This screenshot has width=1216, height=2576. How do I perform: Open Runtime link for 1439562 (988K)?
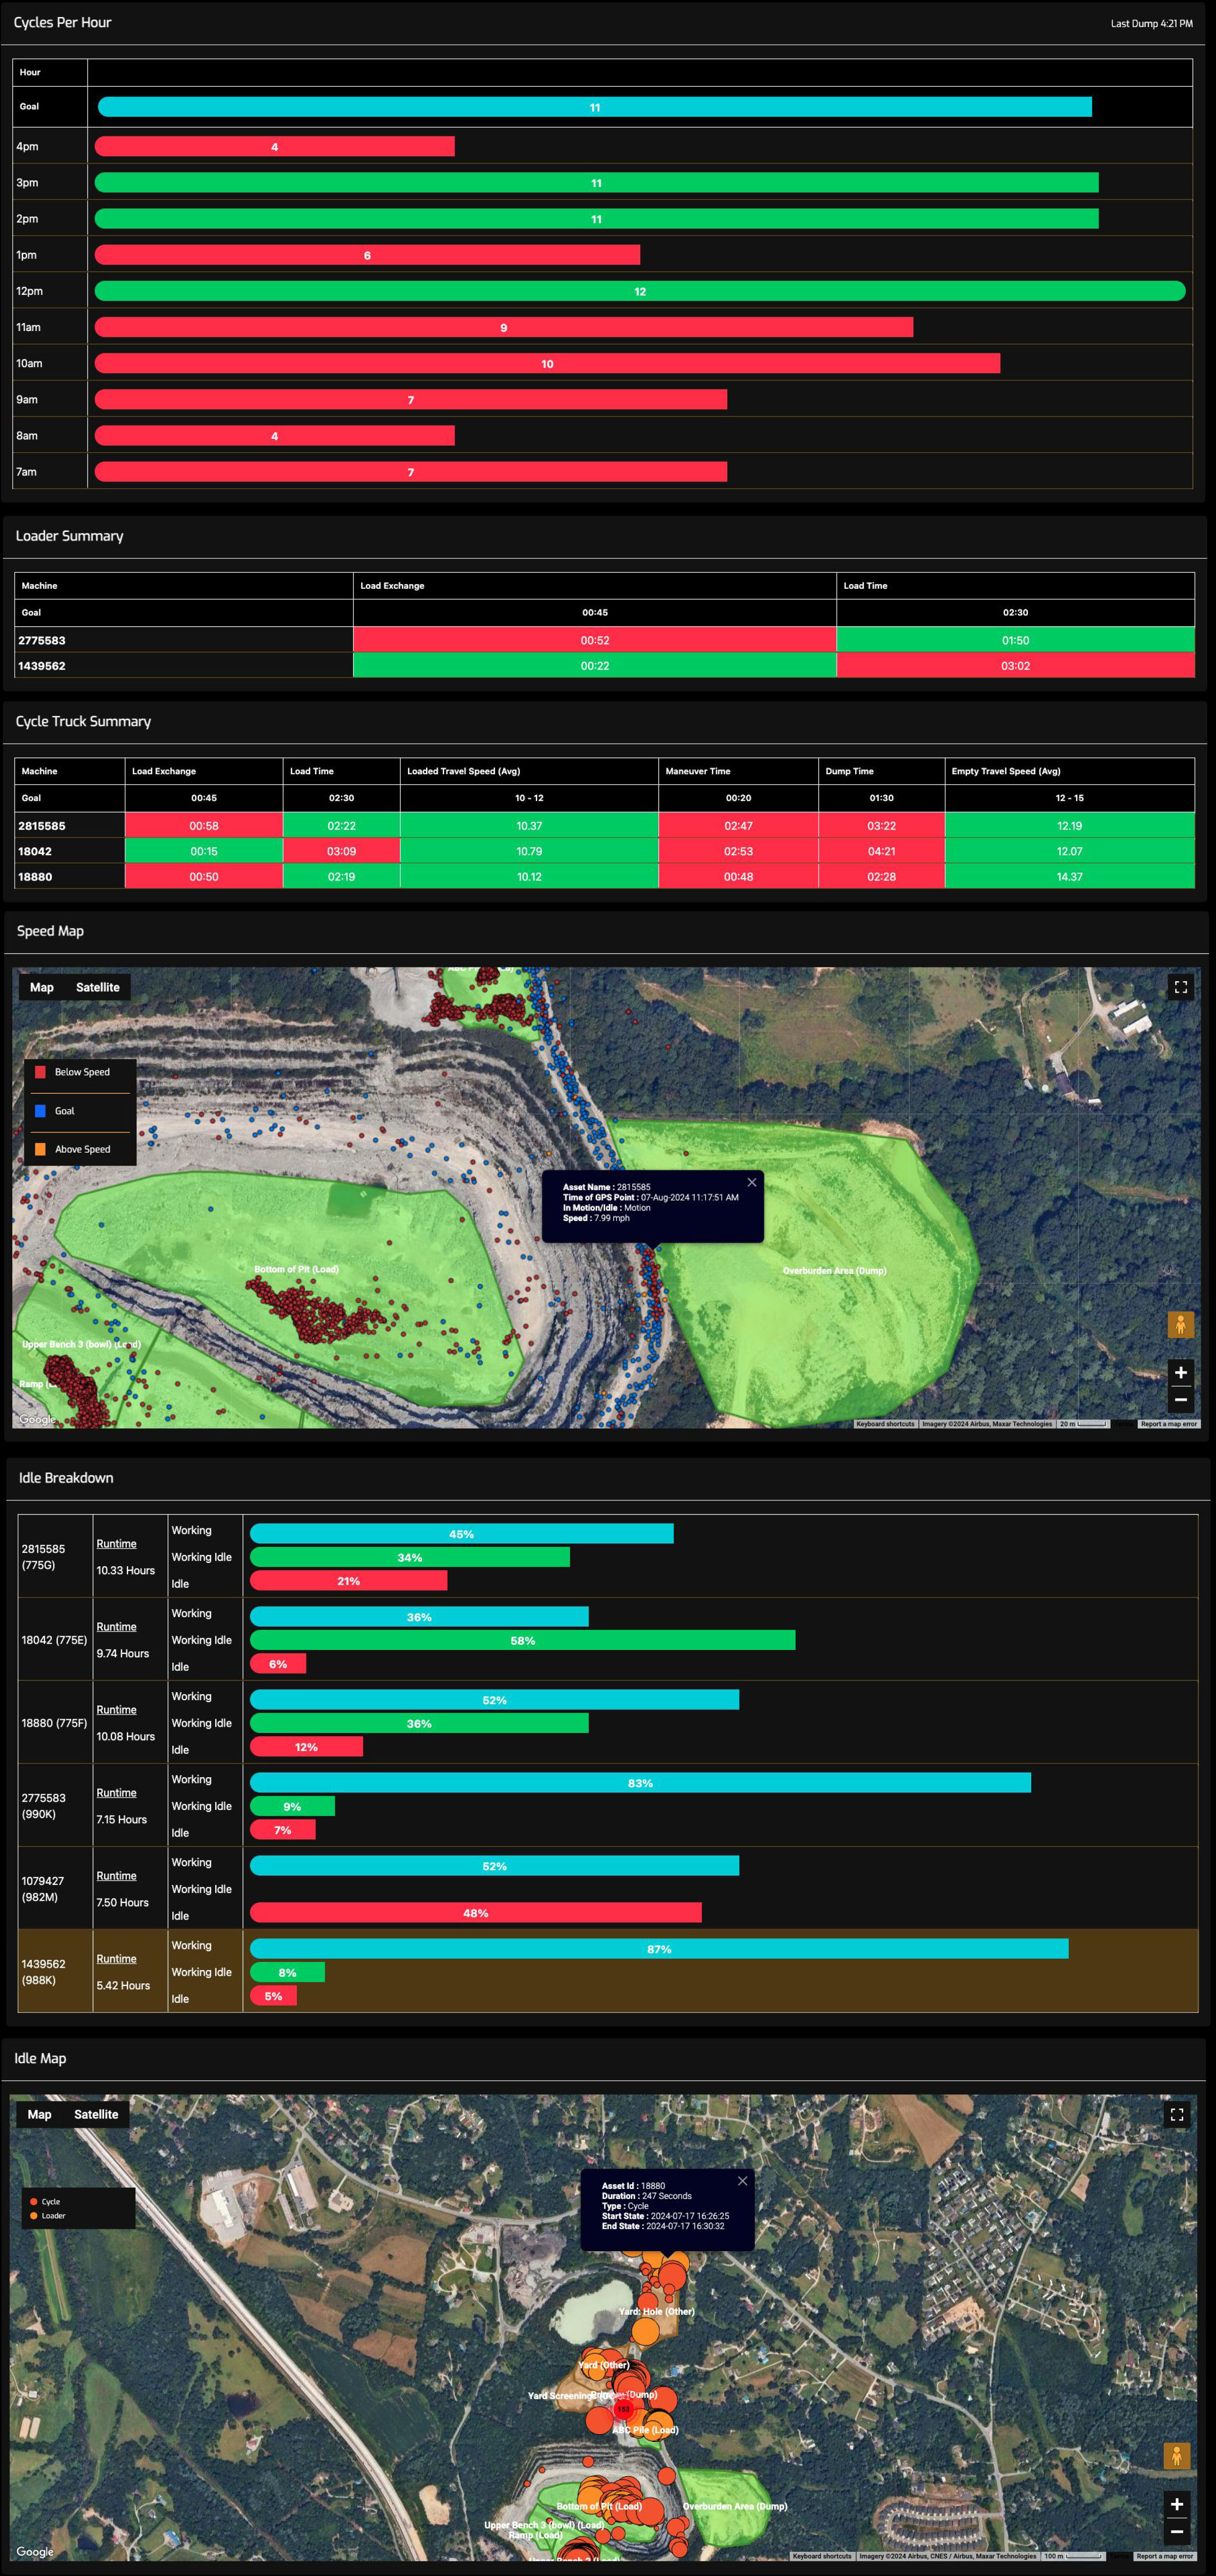point(116,1959)
